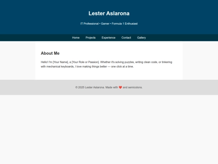Screen dimensions: 218x164
Task: Click 'one click at a time' phrase
Action: (x=122, y=66)
